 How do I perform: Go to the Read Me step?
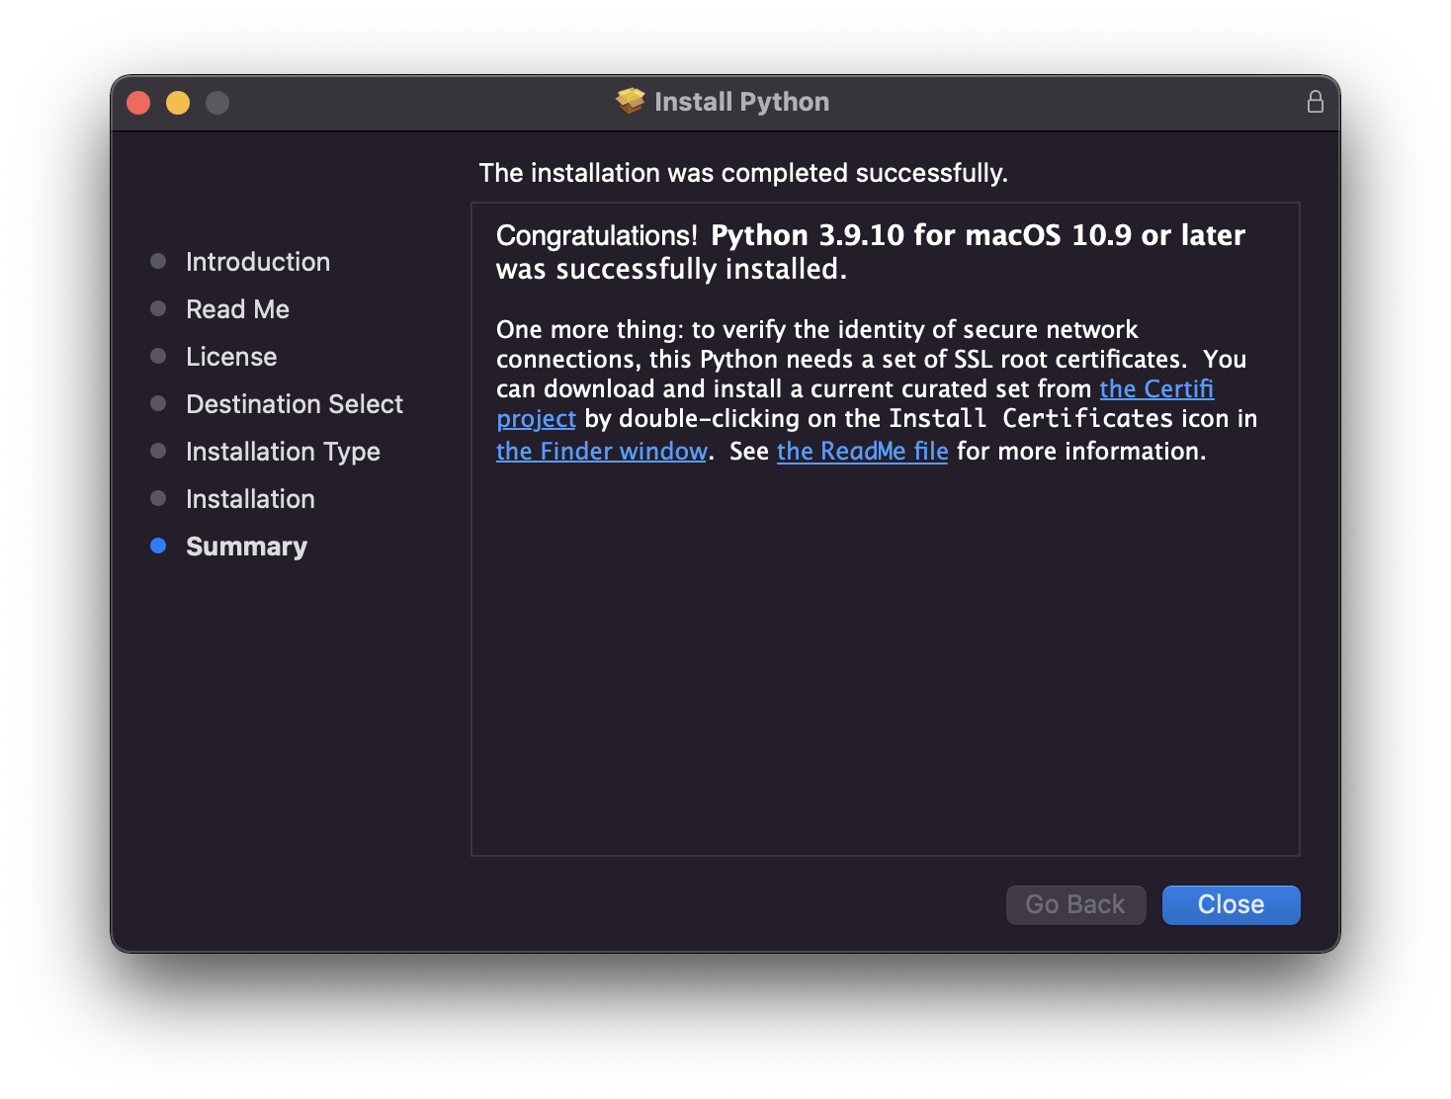[x=237, y=309]
